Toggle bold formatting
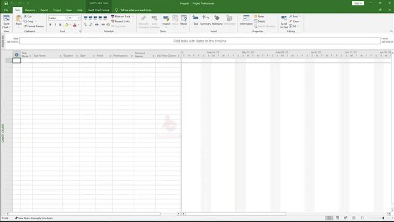The width and height of the screenshot is (394, 222). [50, 25]
